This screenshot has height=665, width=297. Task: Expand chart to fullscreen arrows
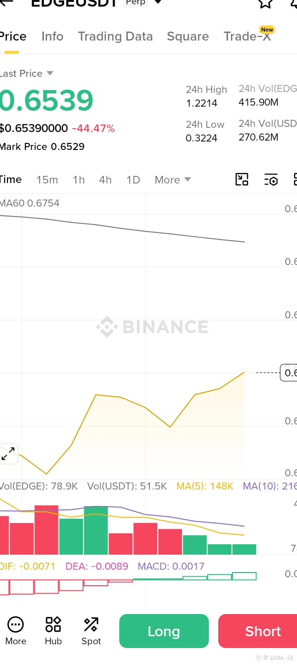click(x=8, y=454)
